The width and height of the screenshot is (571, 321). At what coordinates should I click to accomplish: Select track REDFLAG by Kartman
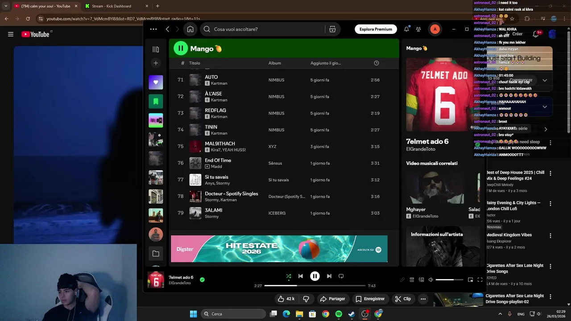[x=284, y=113]
